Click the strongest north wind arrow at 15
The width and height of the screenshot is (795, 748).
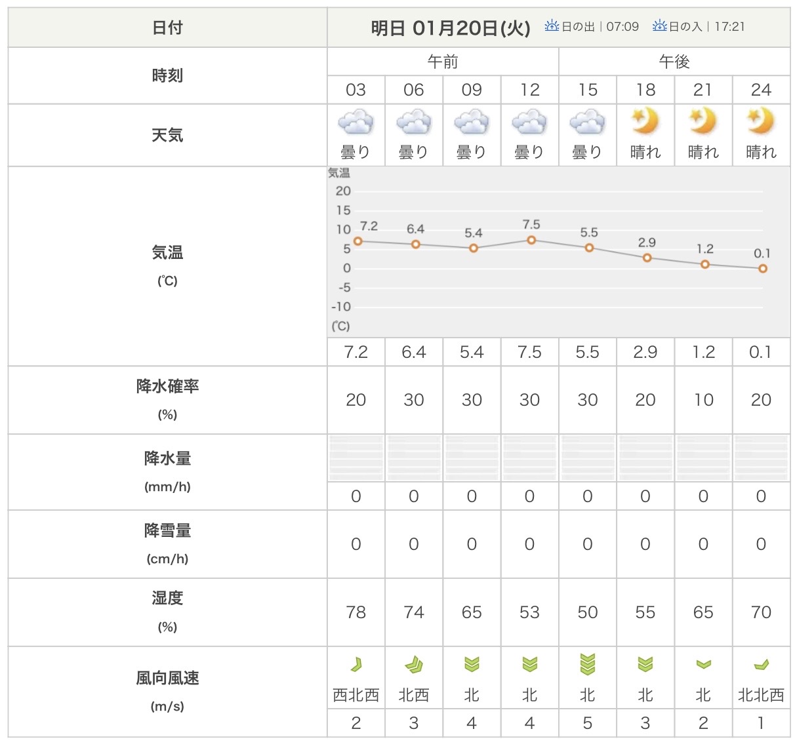588,664
